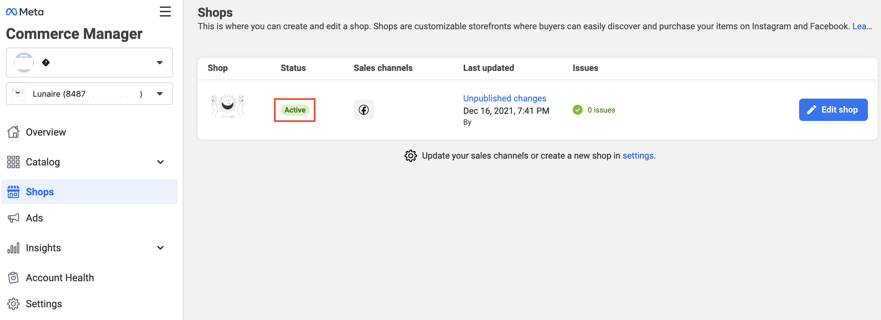Click the Insights bar chart icon
This screenshot has width=881, height=320.
pos(13,248)
